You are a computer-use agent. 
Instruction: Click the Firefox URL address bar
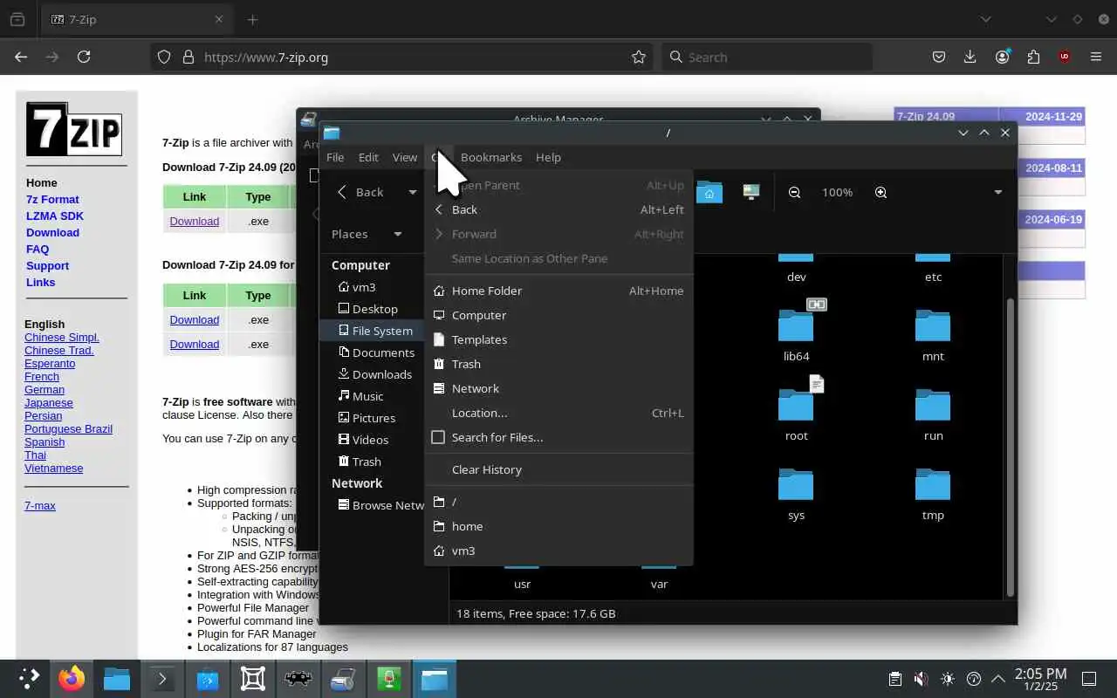[401, 57]
